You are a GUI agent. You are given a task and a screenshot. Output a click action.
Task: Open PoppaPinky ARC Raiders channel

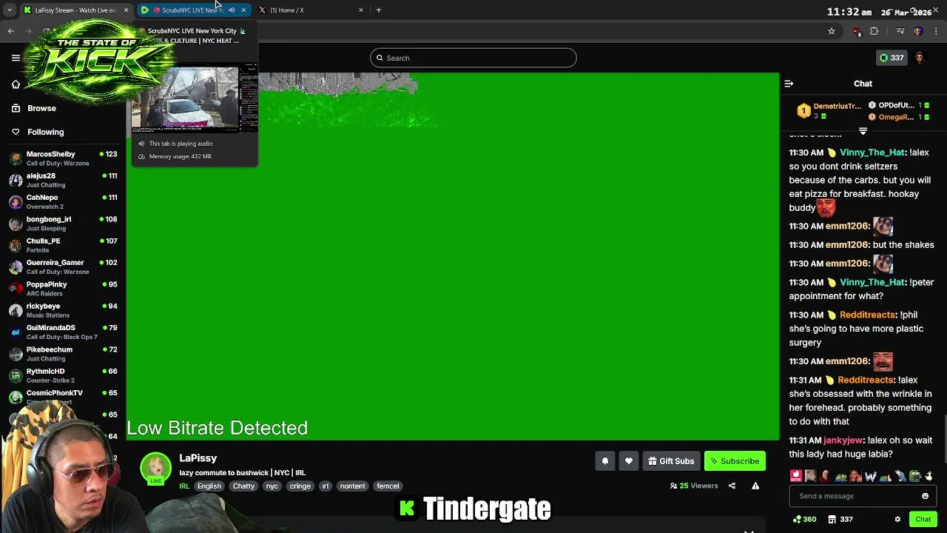(63, 289)
